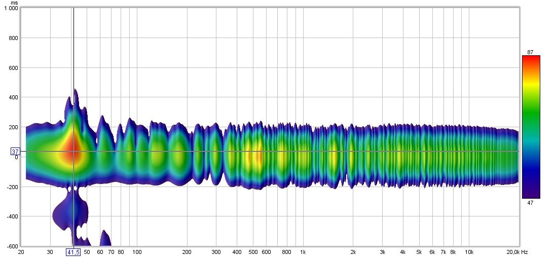Screen dimensions: 555x257
Task: Click the '70' label on the frequency axis
Action: coord(111,252)
